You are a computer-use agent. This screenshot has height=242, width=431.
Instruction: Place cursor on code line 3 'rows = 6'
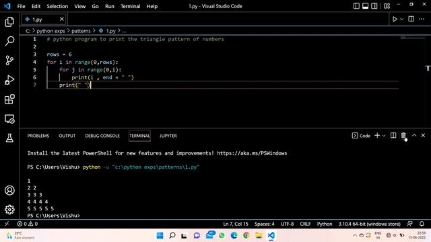pos(59,54)
